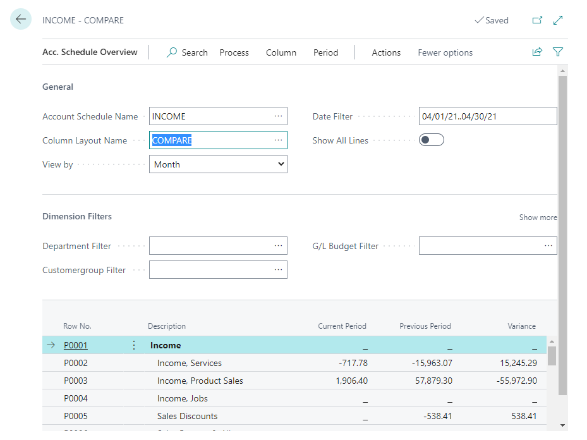Image resolution: width=587 pixels, height=440 pixels.
Task: Collapse the General section header
Action: pyautogui.click(x=57, y=87)
